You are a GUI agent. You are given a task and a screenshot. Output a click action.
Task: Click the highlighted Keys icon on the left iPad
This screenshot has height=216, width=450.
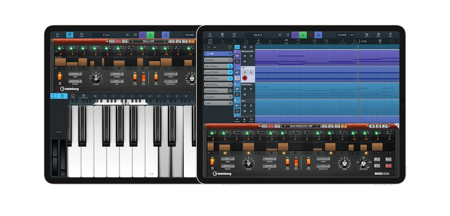(x=70, y=35)
